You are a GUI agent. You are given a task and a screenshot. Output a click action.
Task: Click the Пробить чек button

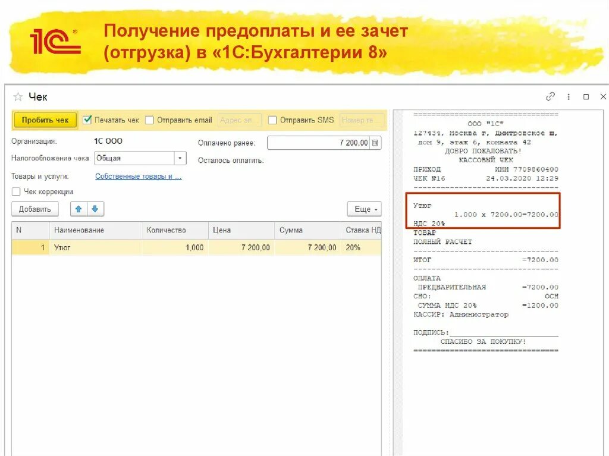coord(45,120)
